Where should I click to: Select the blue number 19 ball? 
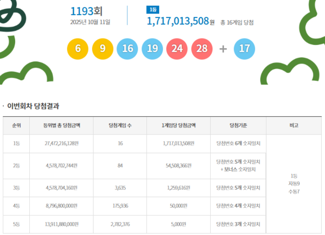(152, 48)
